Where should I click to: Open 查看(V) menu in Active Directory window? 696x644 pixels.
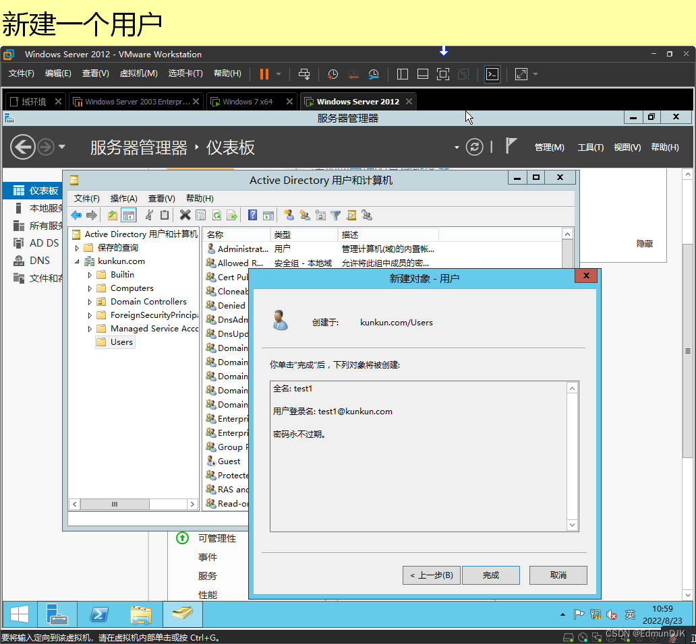162,198
